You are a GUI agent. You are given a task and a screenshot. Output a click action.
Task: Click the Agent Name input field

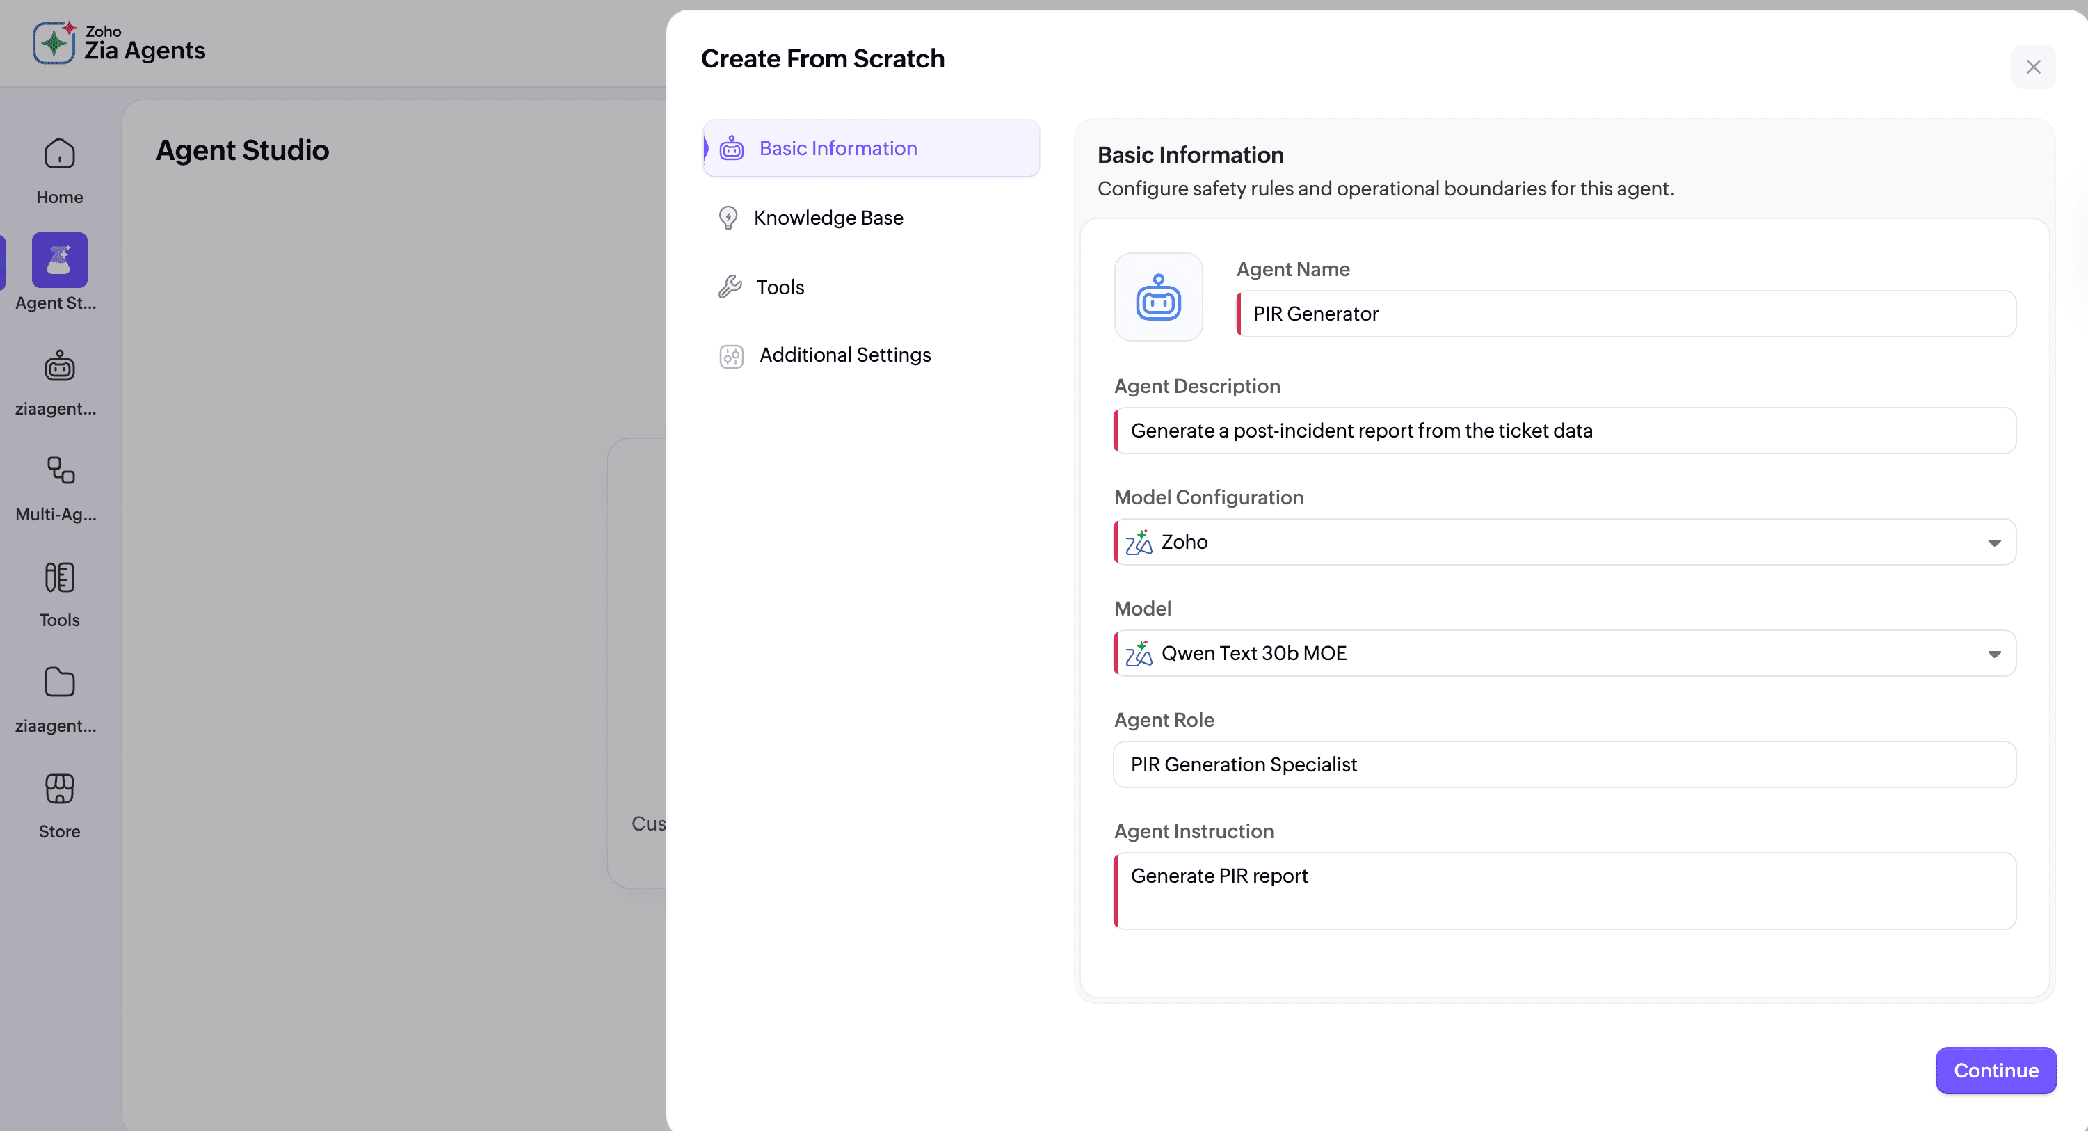tap(1625, 314)
